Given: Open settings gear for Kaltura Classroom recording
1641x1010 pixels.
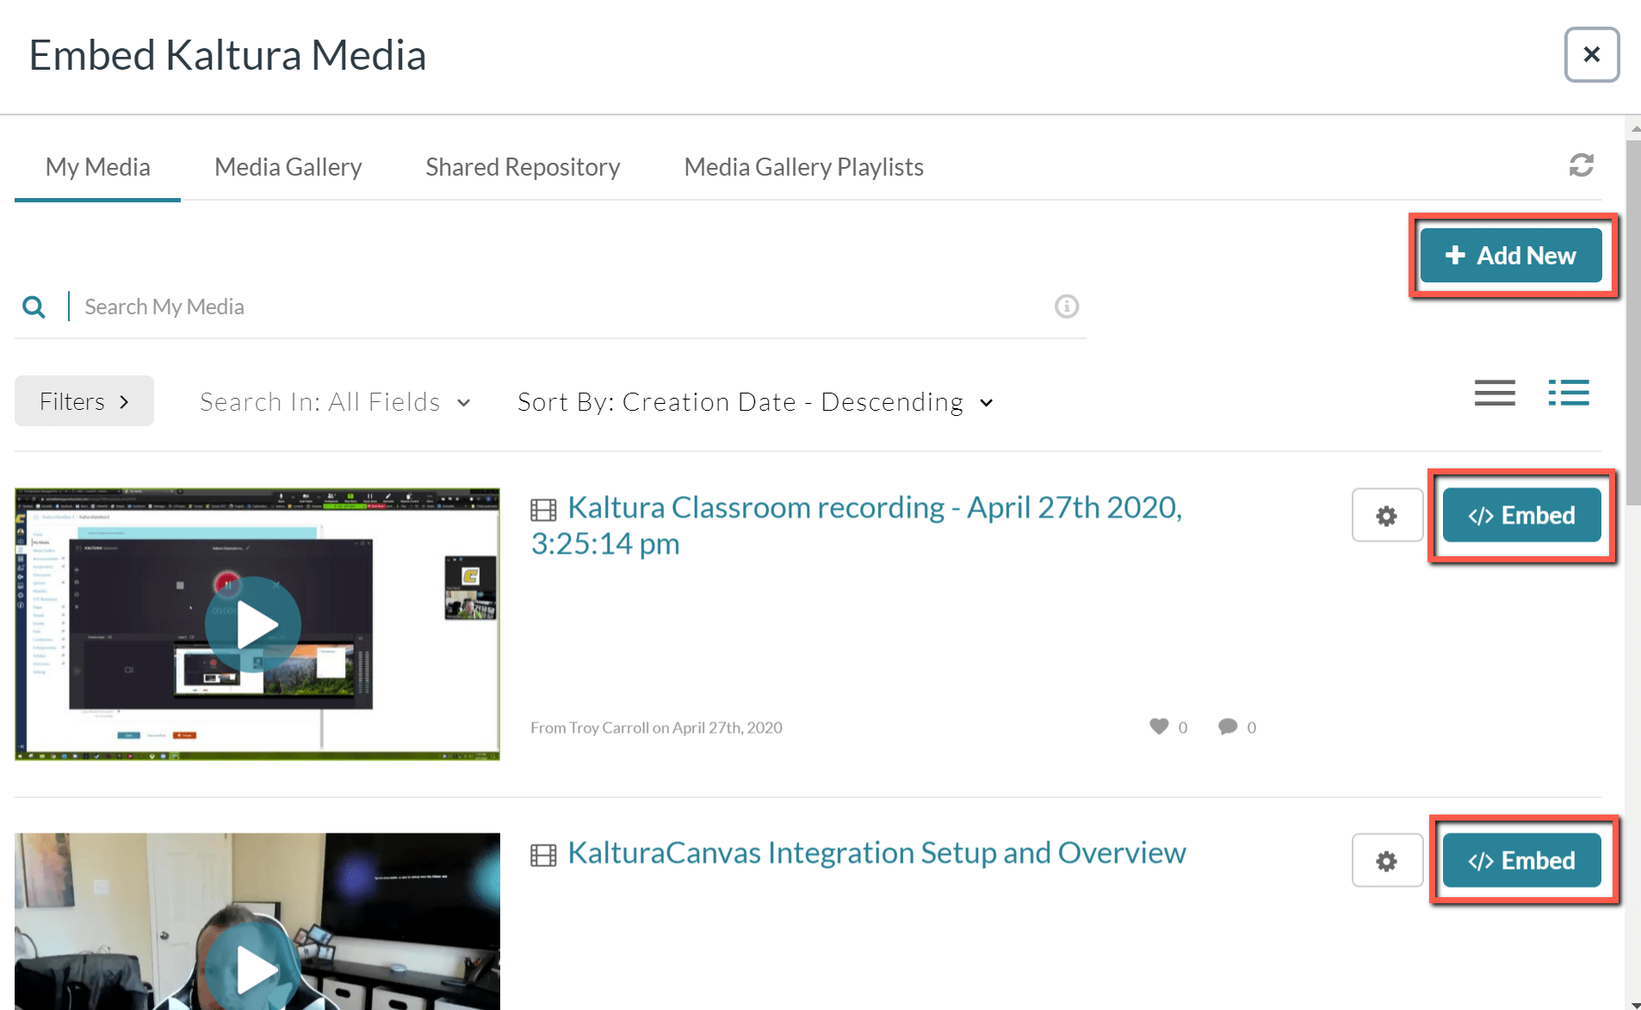Looking at the screenshot, I should click(1387, 515).
